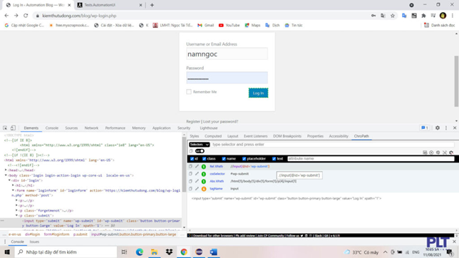
Task: Uncheck the id attribute checkbox
Action: click(192, 159)
